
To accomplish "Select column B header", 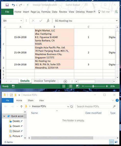I will [x=54, y=27].
